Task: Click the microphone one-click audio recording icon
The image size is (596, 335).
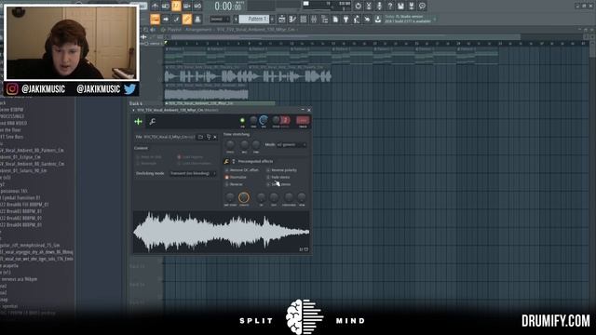Action: (x=379, y=6)
